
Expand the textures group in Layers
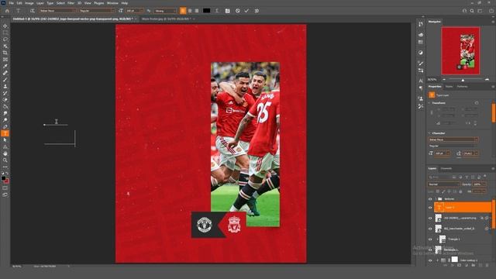(436, 199)
